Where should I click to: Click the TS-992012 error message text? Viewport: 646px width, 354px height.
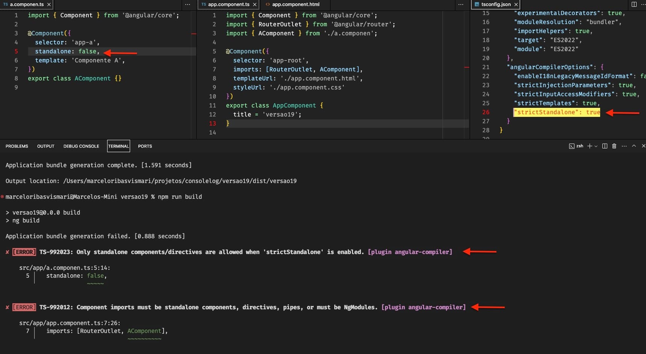click(x=208, y=307)
